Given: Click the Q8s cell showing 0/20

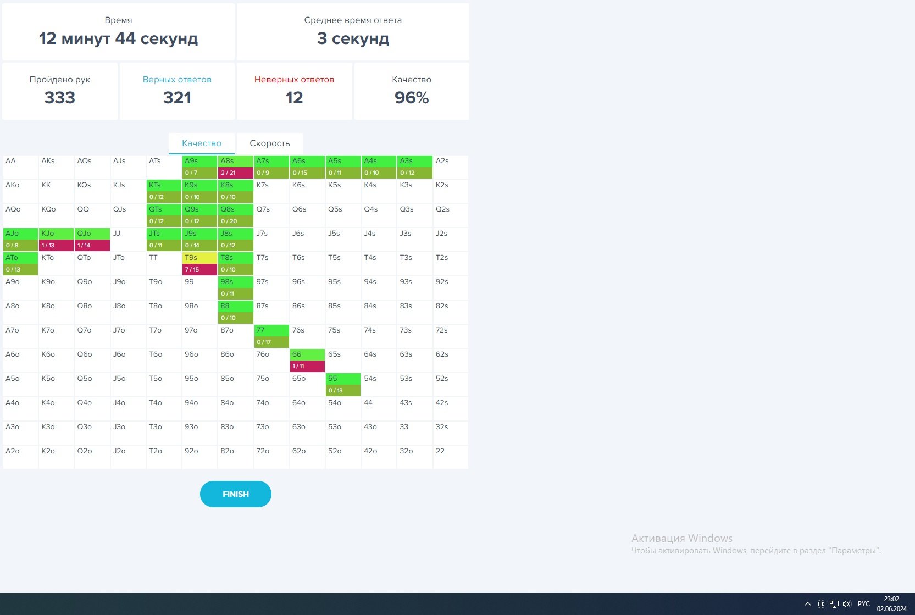Looking at the screenshot, I should pos(236,215).
